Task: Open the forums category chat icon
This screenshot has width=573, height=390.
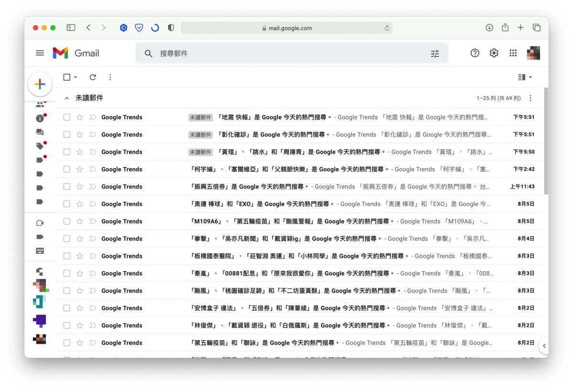Action: (40, 132)
